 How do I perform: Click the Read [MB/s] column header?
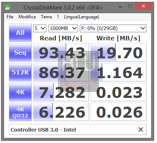click(61, 38)
